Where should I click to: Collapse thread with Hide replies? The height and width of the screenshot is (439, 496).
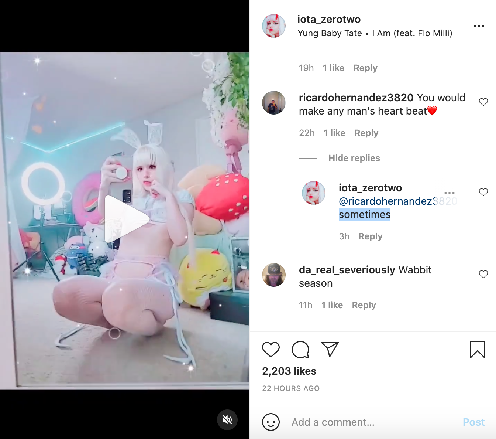[x=354, y=158]
